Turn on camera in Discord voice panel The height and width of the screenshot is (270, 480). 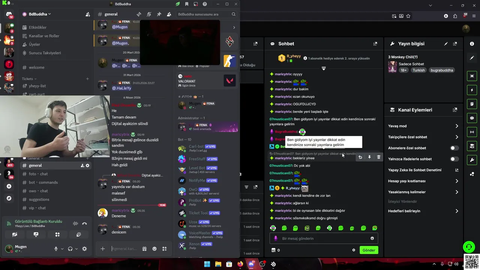click(15, 234)
